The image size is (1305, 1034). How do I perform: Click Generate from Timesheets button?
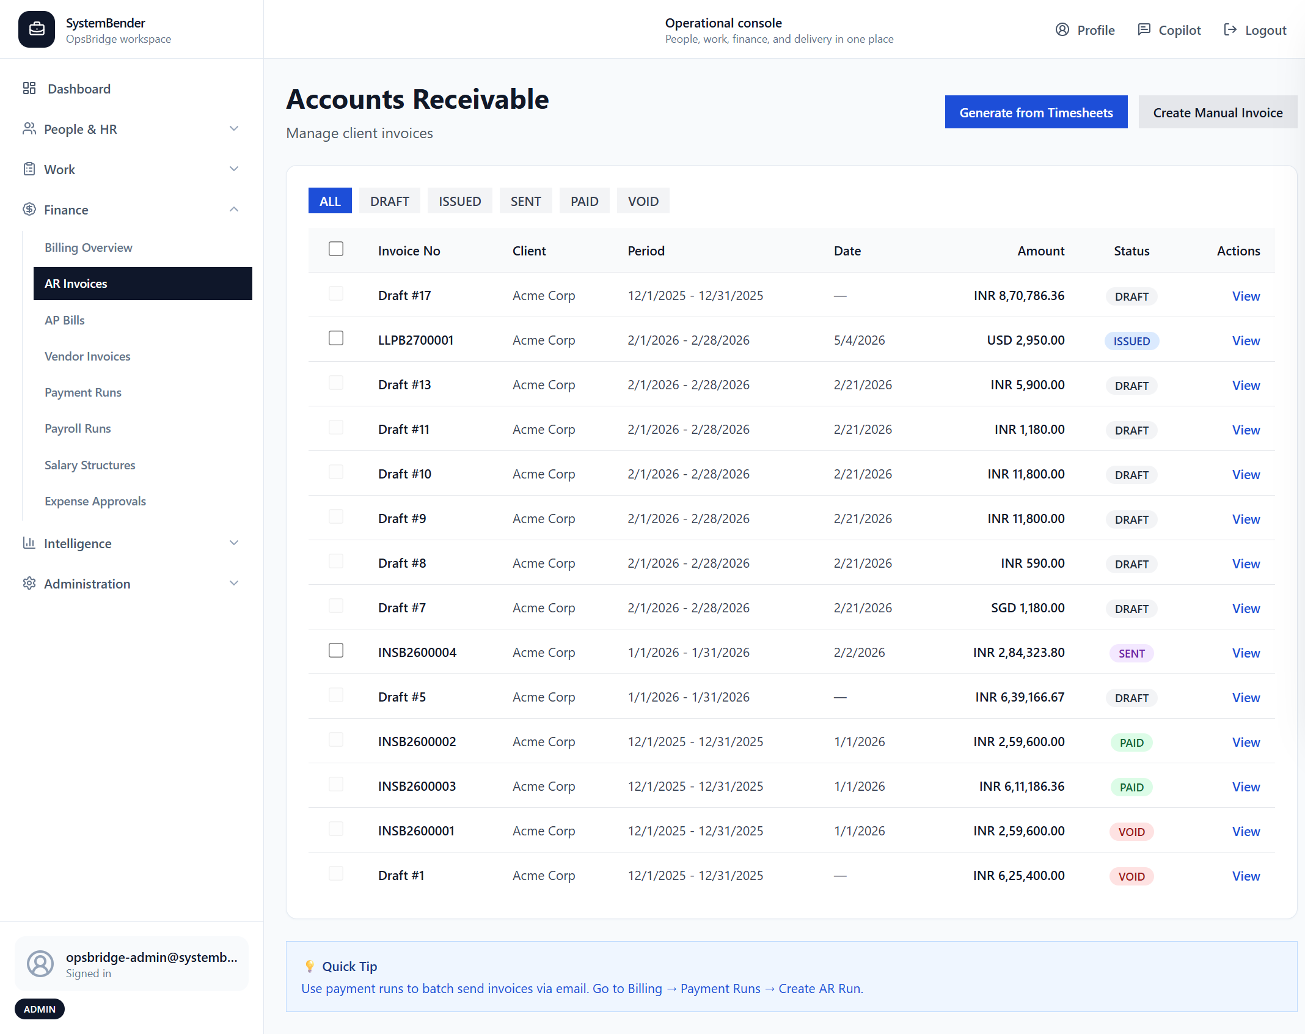[x=1036, y=112]
